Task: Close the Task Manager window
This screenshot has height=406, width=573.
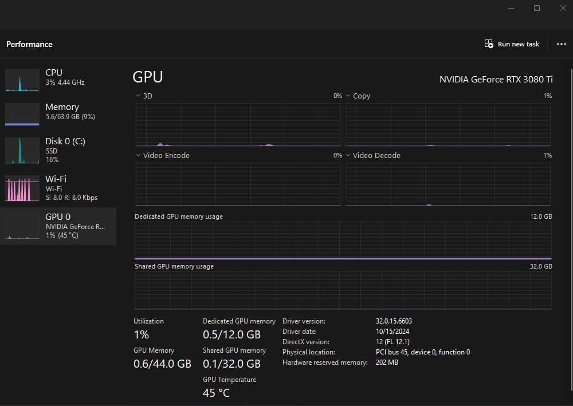Action: (x=563, y=8)
